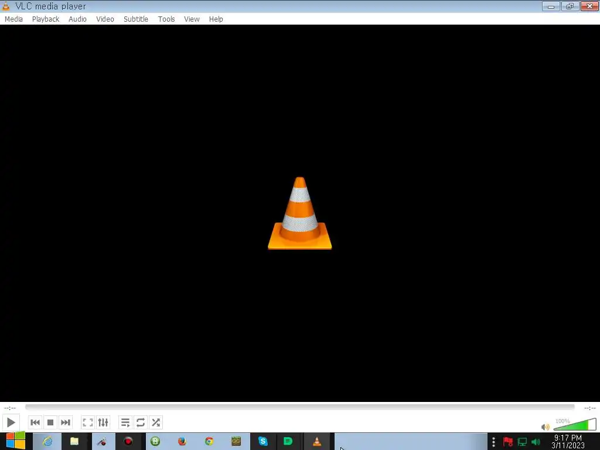Viewport: 600px width, 450px height.
Task: Mute audio using the speaker icon
Action: (546, 427)
